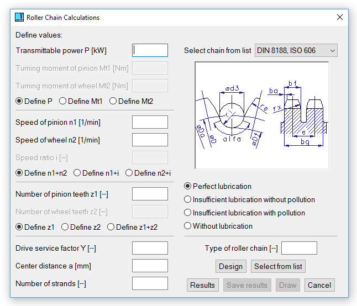Select the Define Mt1 radio button
The width and height of the screenshot is (357, 306).
tap(63, 101)
